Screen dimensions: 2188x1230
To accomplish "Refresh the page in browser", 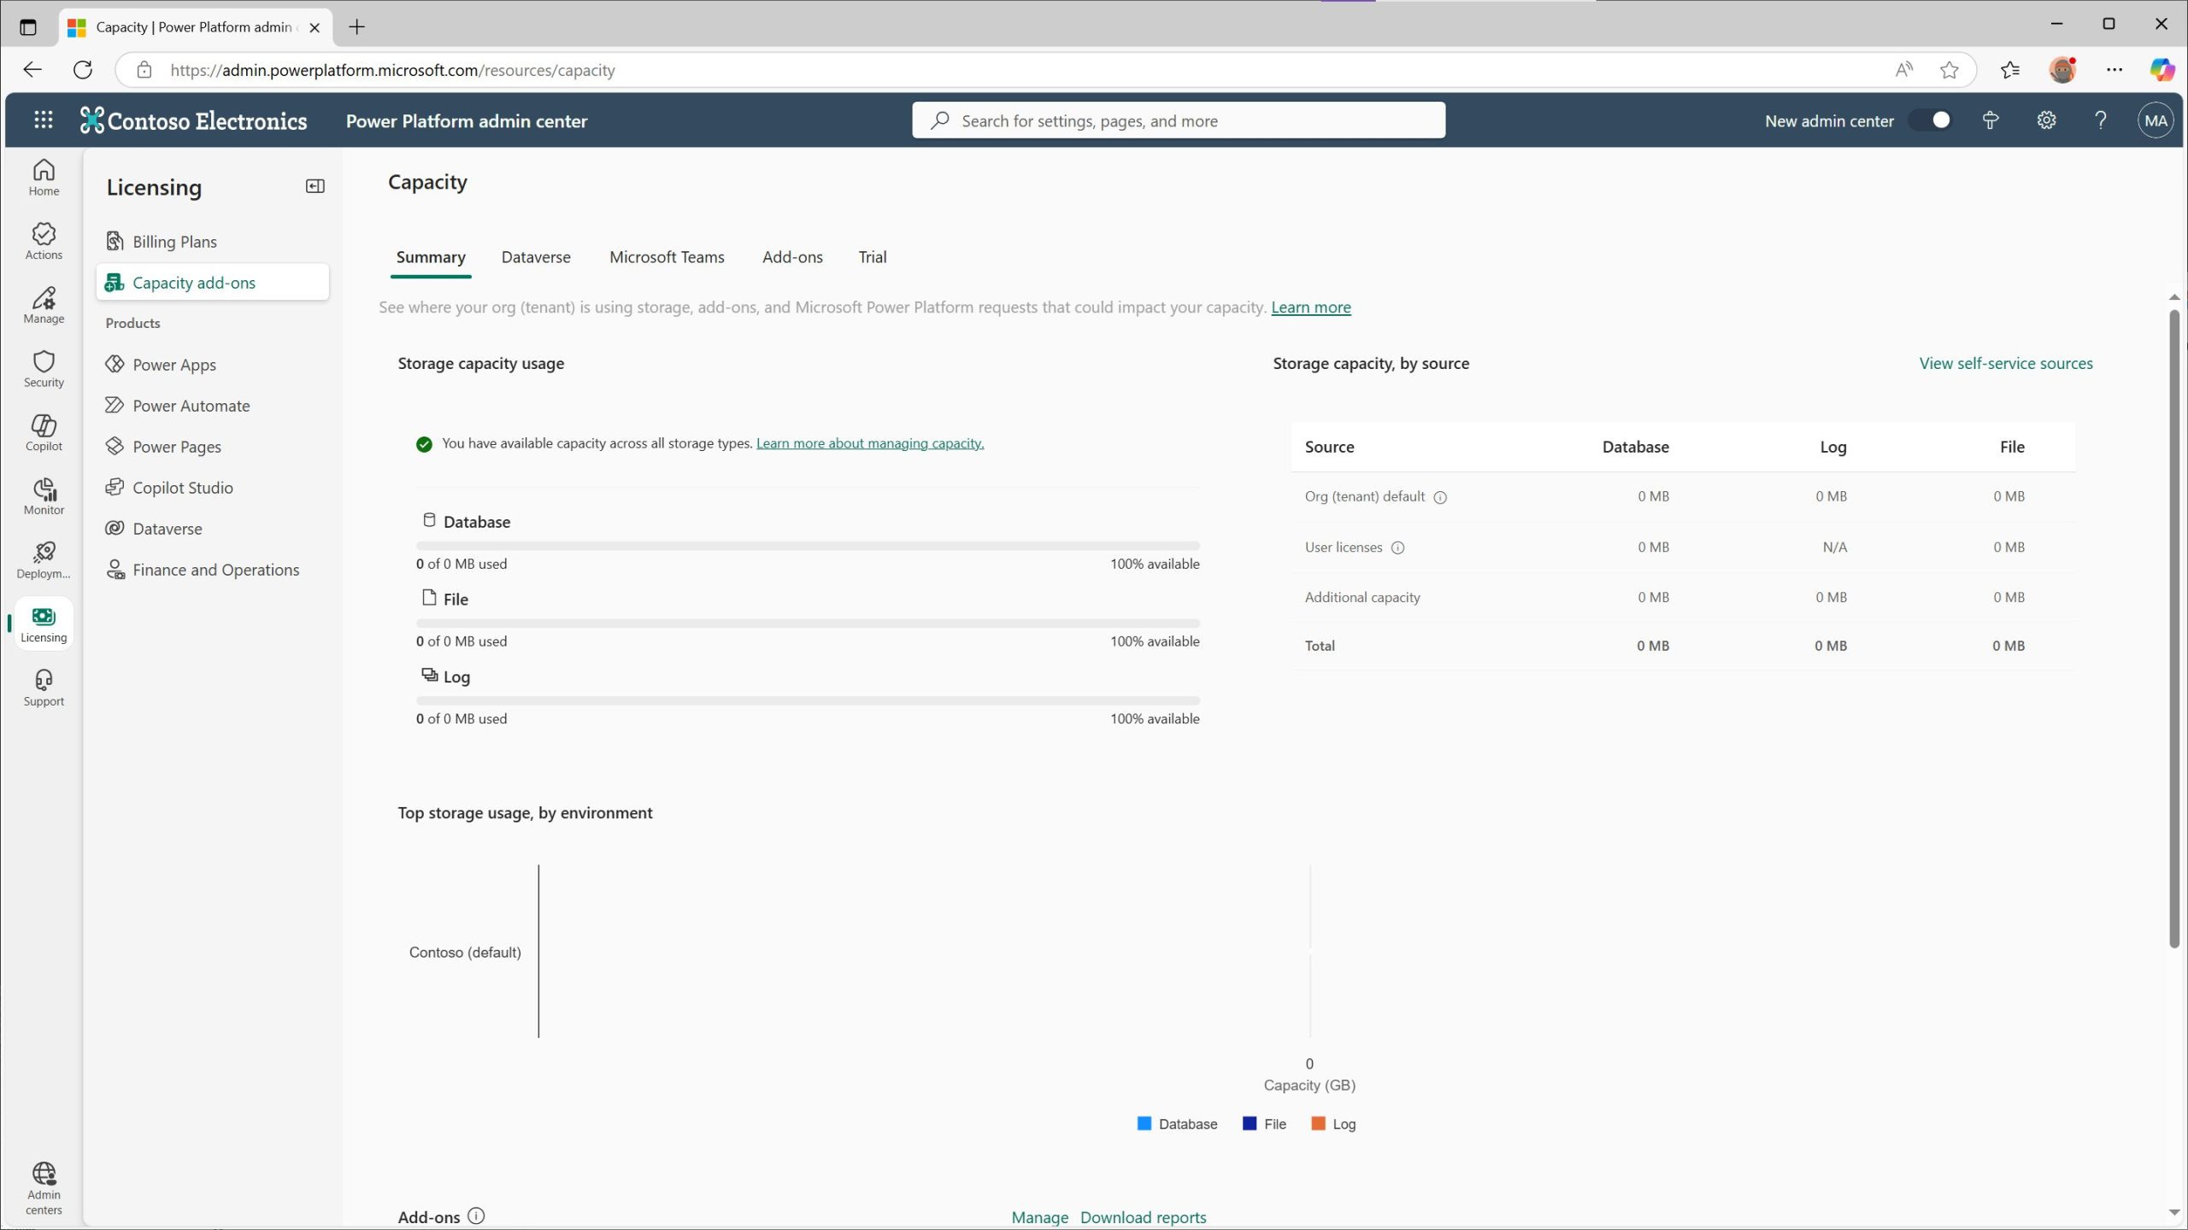I will pyautogui.click(x=83, y=70).
